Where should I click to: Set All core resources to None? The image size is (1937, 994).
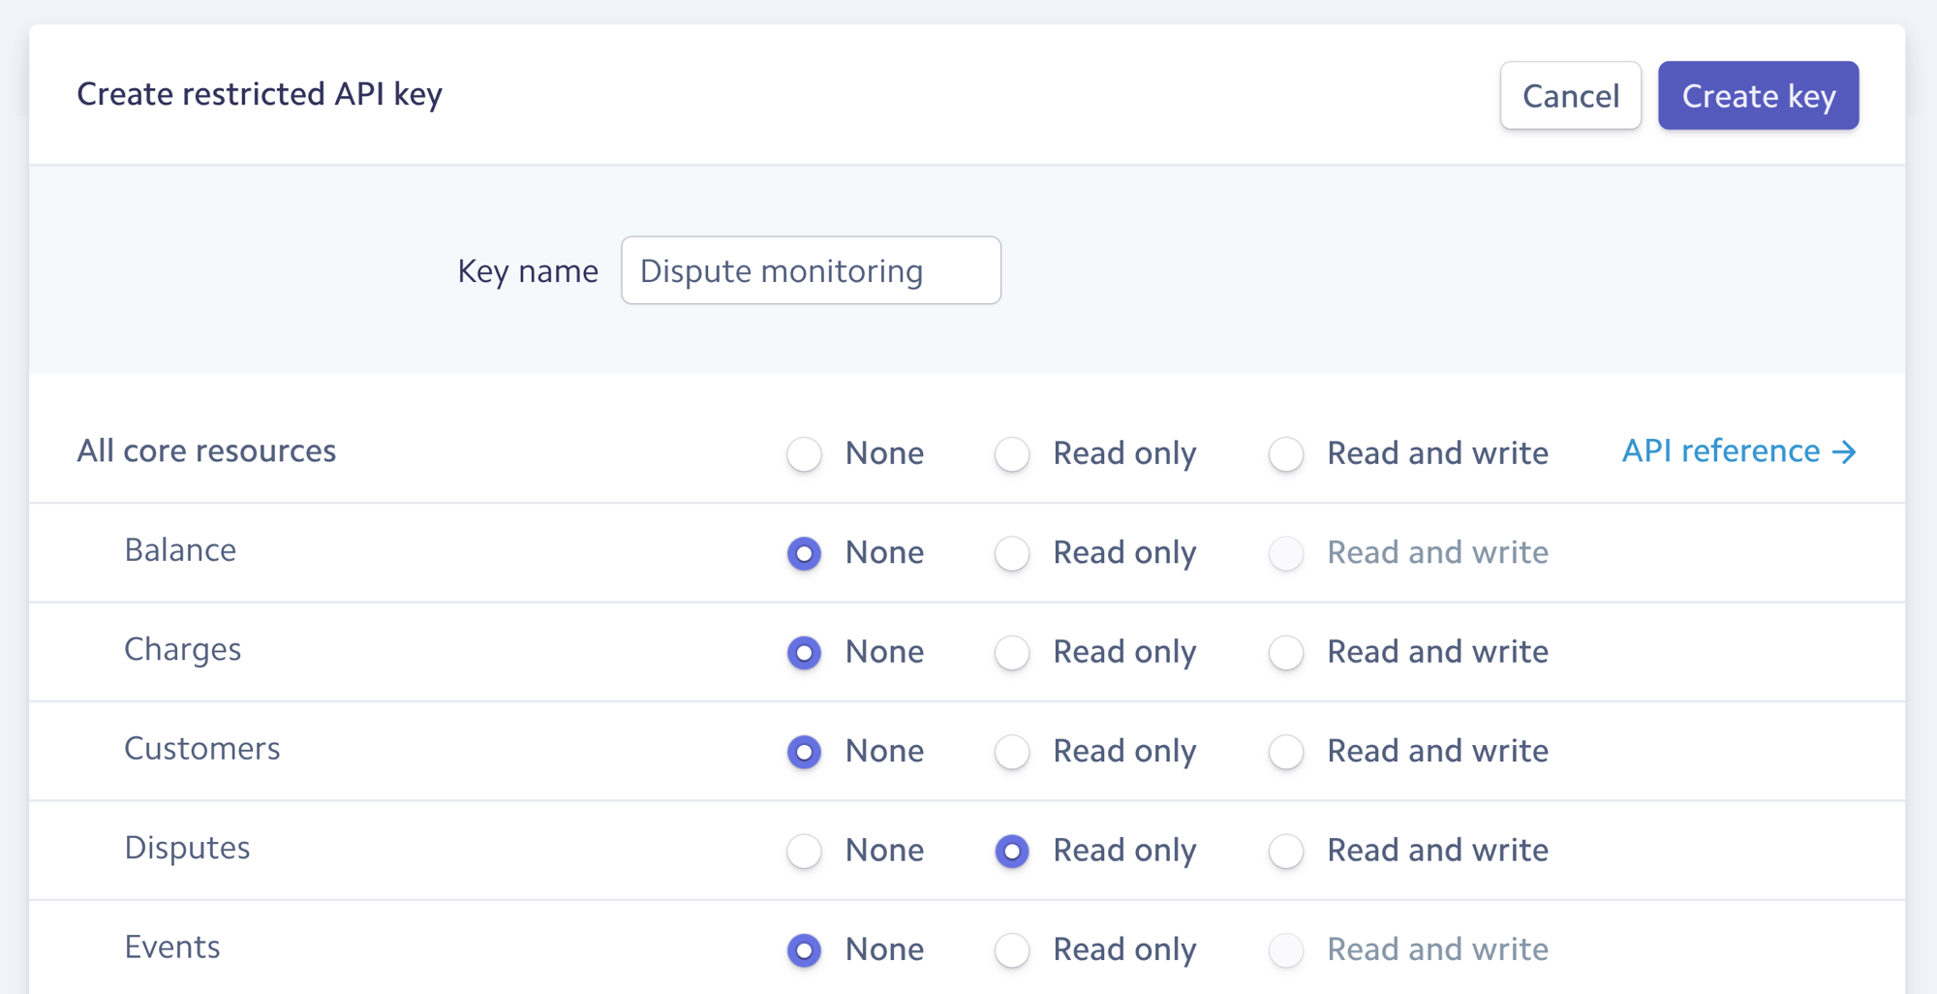click(803, 453)
